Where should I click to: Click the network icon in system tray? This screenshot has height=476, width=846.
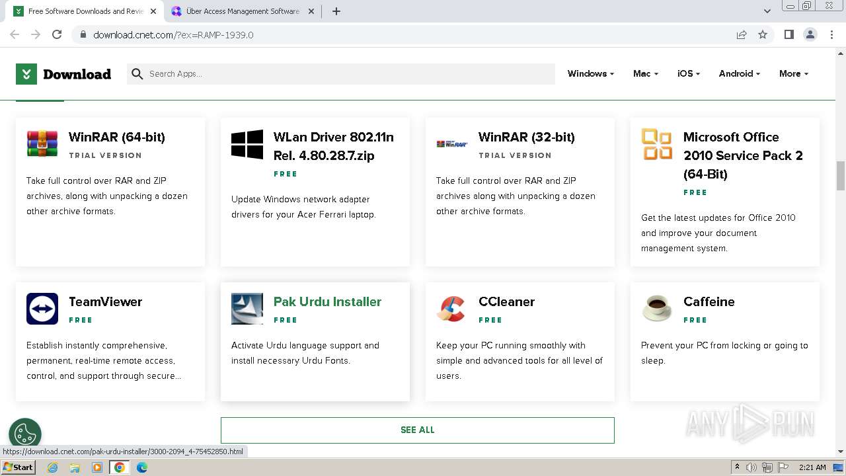click(767, 467)
